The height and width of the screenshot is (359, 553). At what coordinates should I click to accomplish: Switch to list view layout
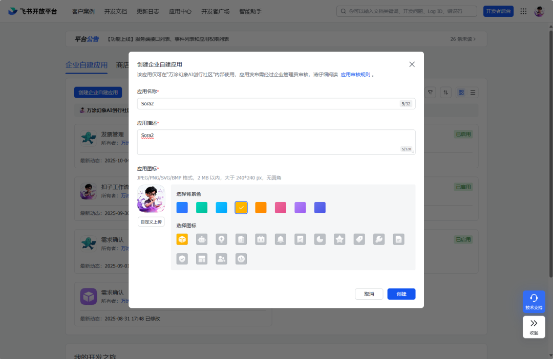[x=473, y=93]
